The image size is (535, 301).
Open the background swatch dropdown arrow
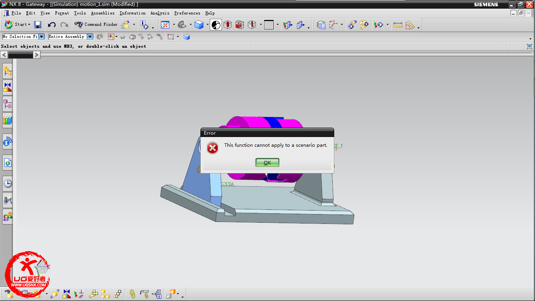[277, 25]
